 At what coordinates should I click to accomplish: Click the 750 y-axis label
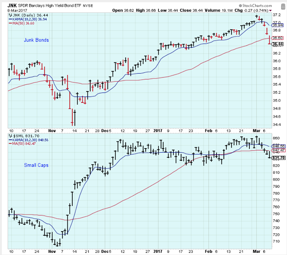(276, 214)
